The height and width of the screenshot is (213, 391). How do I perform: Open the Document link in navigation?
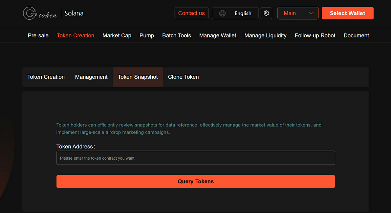click(356, 35)
